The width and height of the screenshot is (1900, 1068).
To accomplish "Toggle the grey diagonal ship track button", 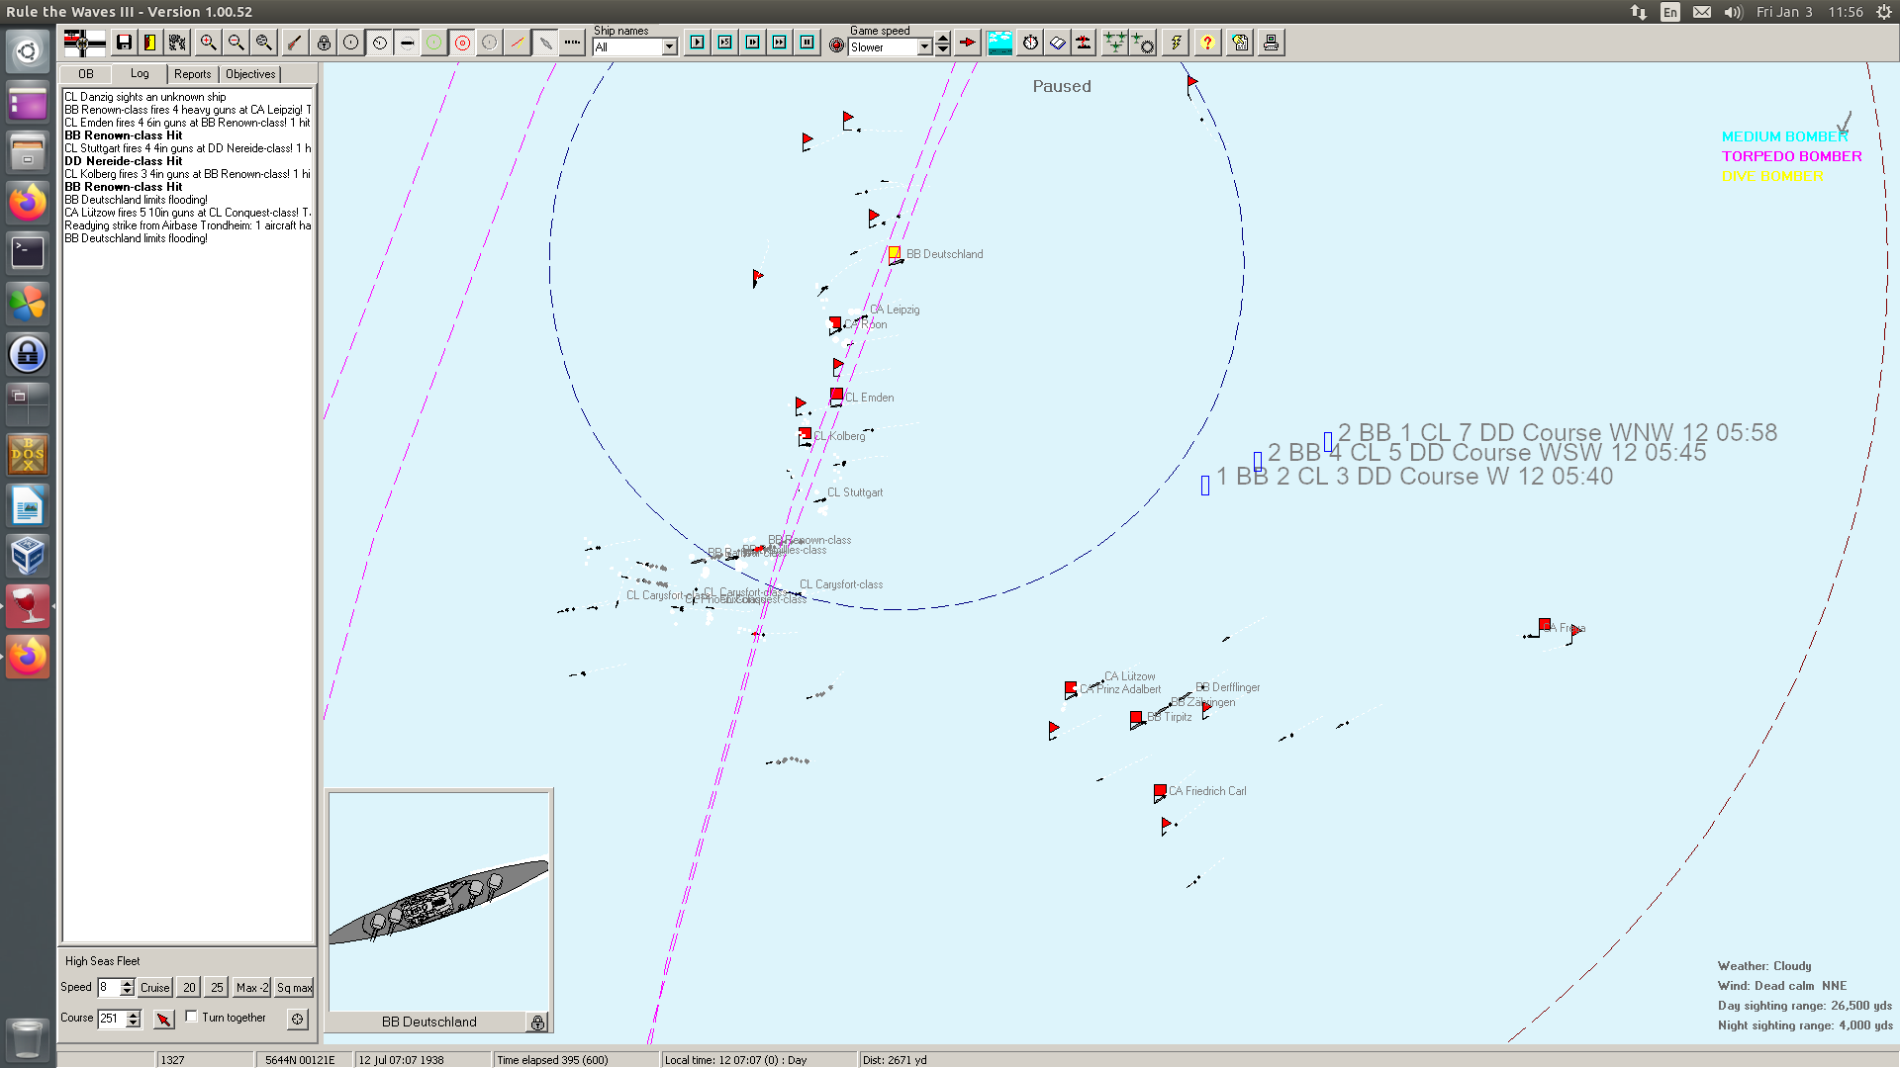I will [545, 43].
